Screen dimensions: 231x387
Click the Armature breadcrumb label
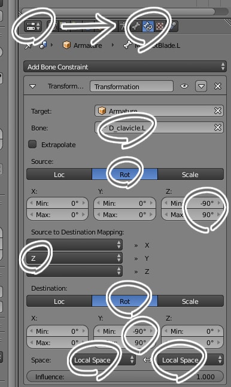pos(88,45)
